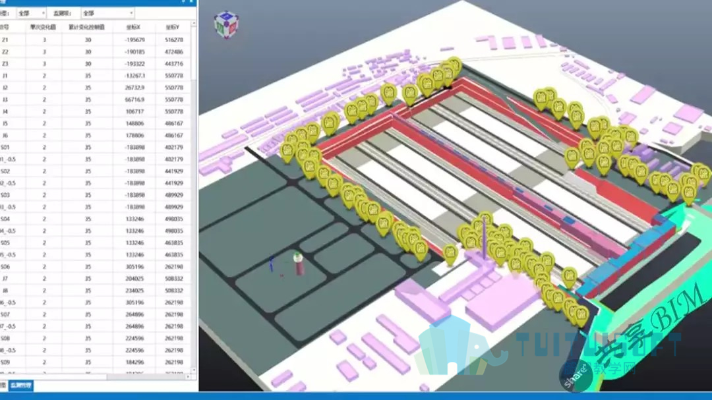Sort by the 单次变化量 column header
Screen dimensions: 712x400
tap(43, 27)
